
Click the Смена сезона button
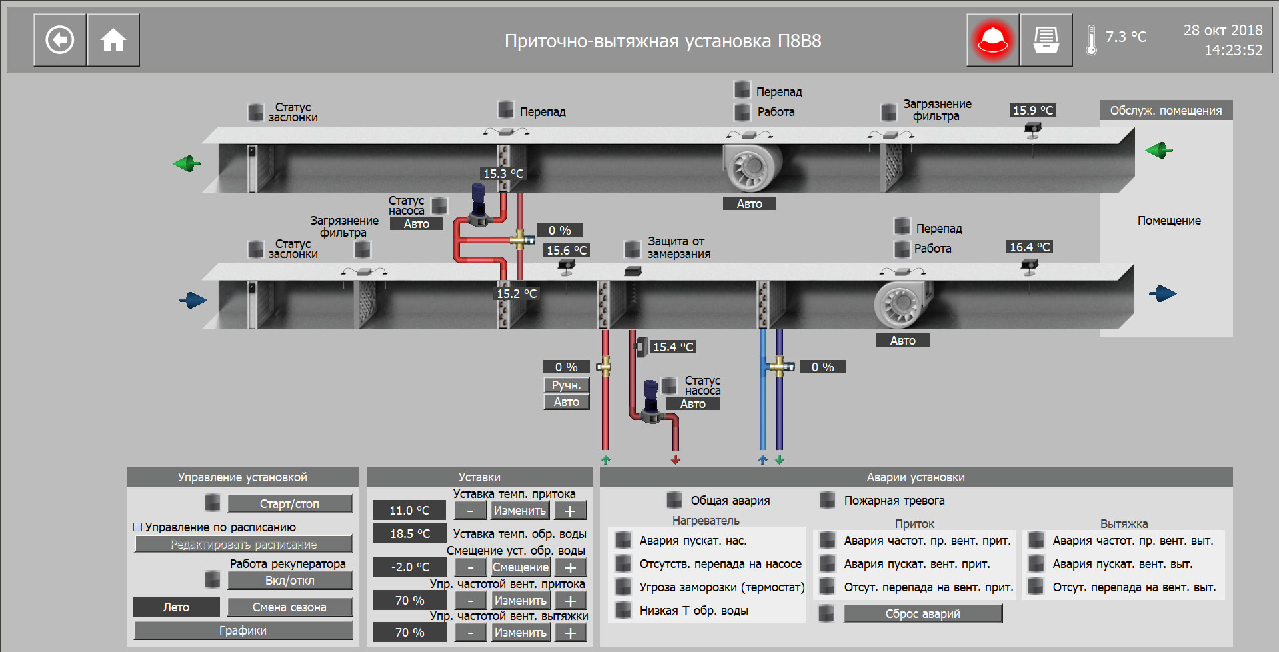click(x=290, y=607)
